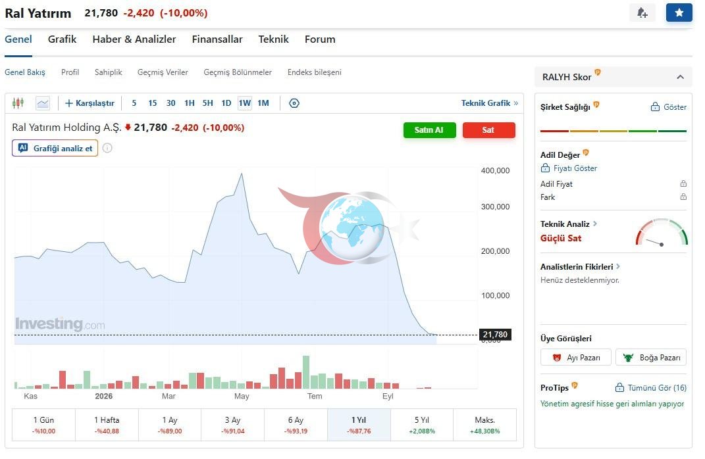Click the lock icon beside Tümünü Gör
The width and height of the screenshot is (705, 459).
619,387
